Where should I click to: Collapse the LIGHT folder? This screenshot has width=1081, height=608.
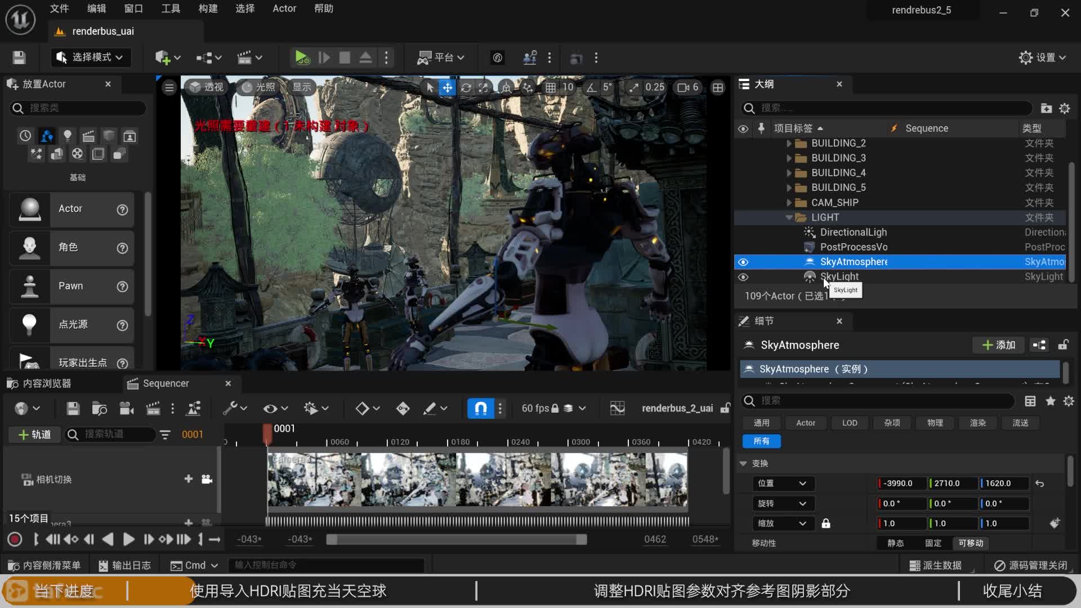[789, 217]
